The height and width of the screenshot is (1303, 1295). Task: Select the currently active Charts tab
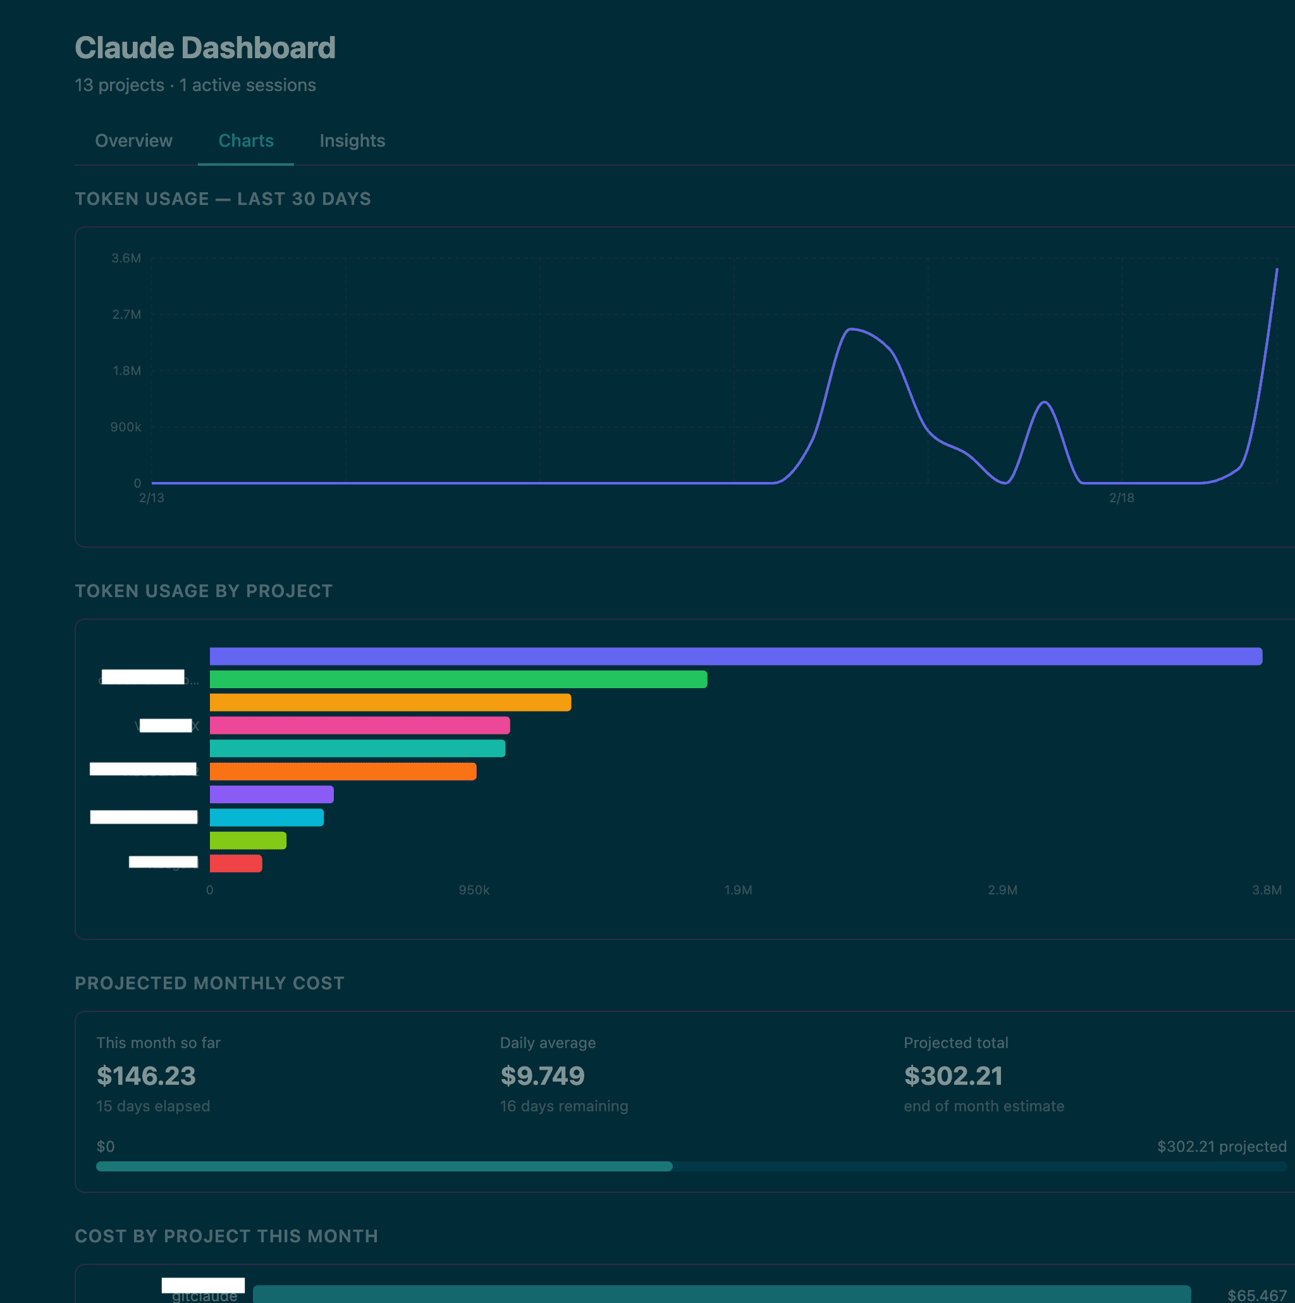tap(245, 141)
